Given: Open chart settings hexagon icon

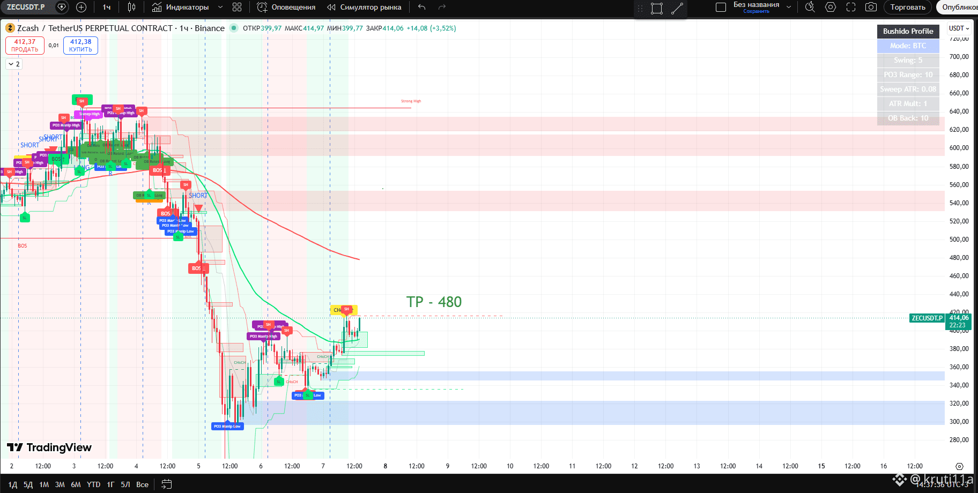Looking at the screenshot, I should pyautogui.click(x=831, y=7).
